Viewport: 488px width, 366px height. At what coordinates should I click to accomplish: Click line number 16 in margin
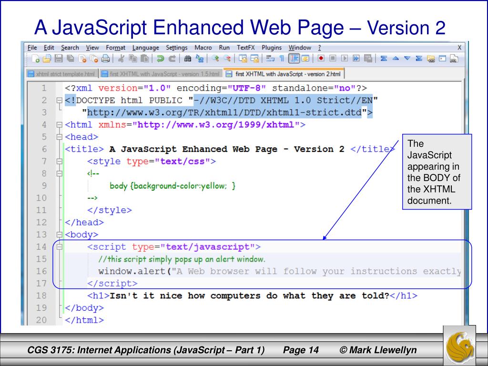(41, 271)
